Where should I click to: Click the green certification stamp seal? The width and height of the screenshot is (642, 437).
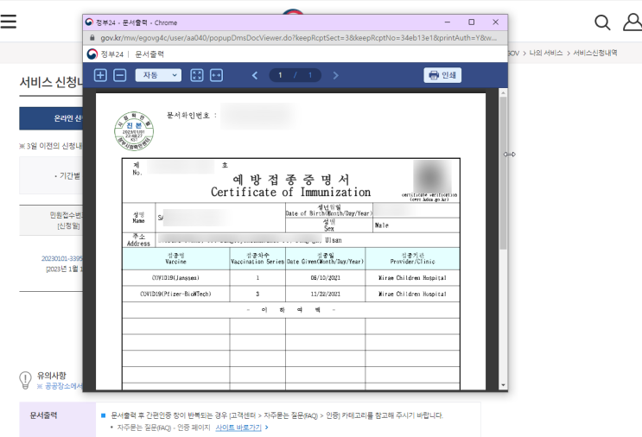point(134,131)
